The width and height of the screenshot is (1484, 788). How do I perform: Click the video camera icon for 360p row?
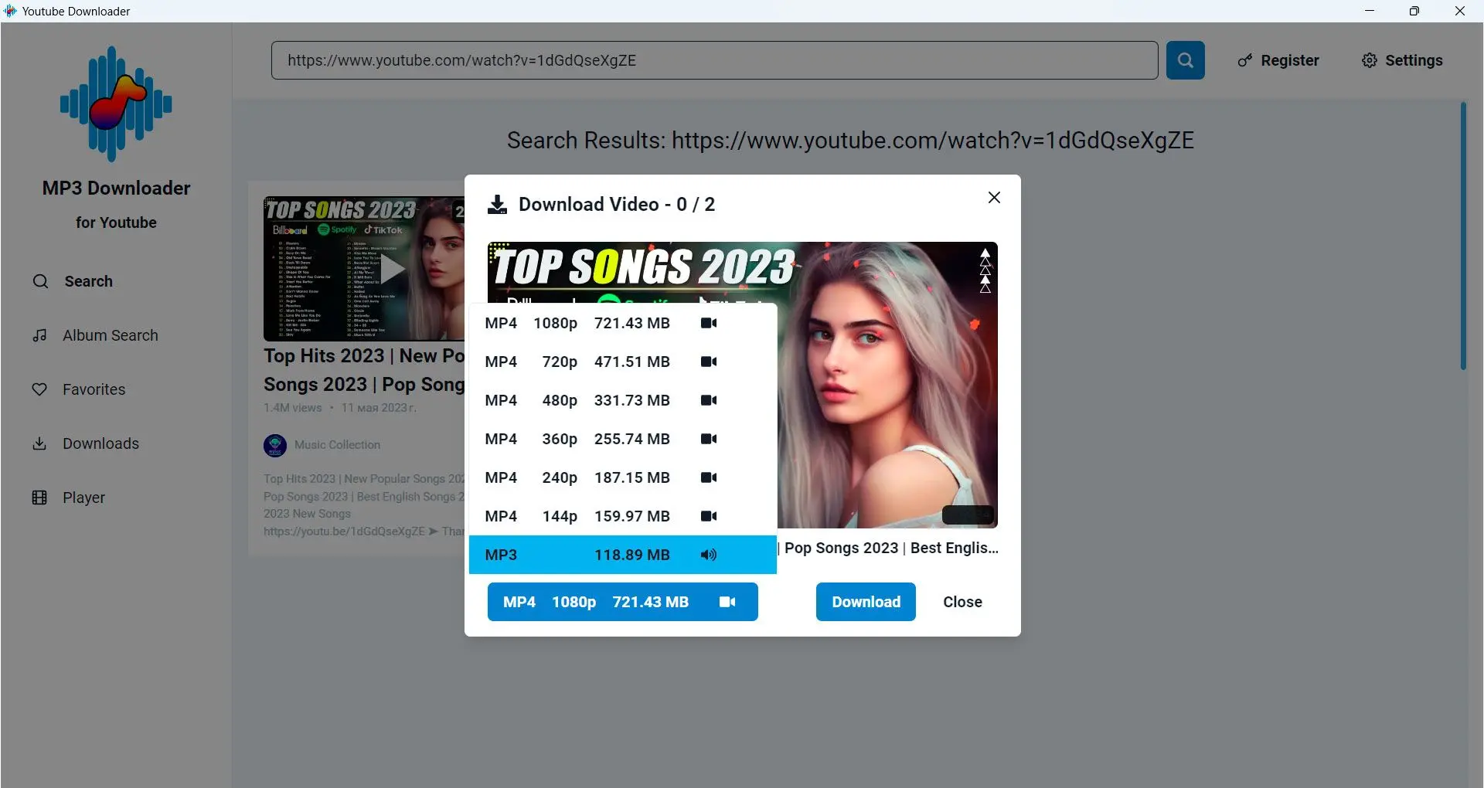click(x=709, y=439)
